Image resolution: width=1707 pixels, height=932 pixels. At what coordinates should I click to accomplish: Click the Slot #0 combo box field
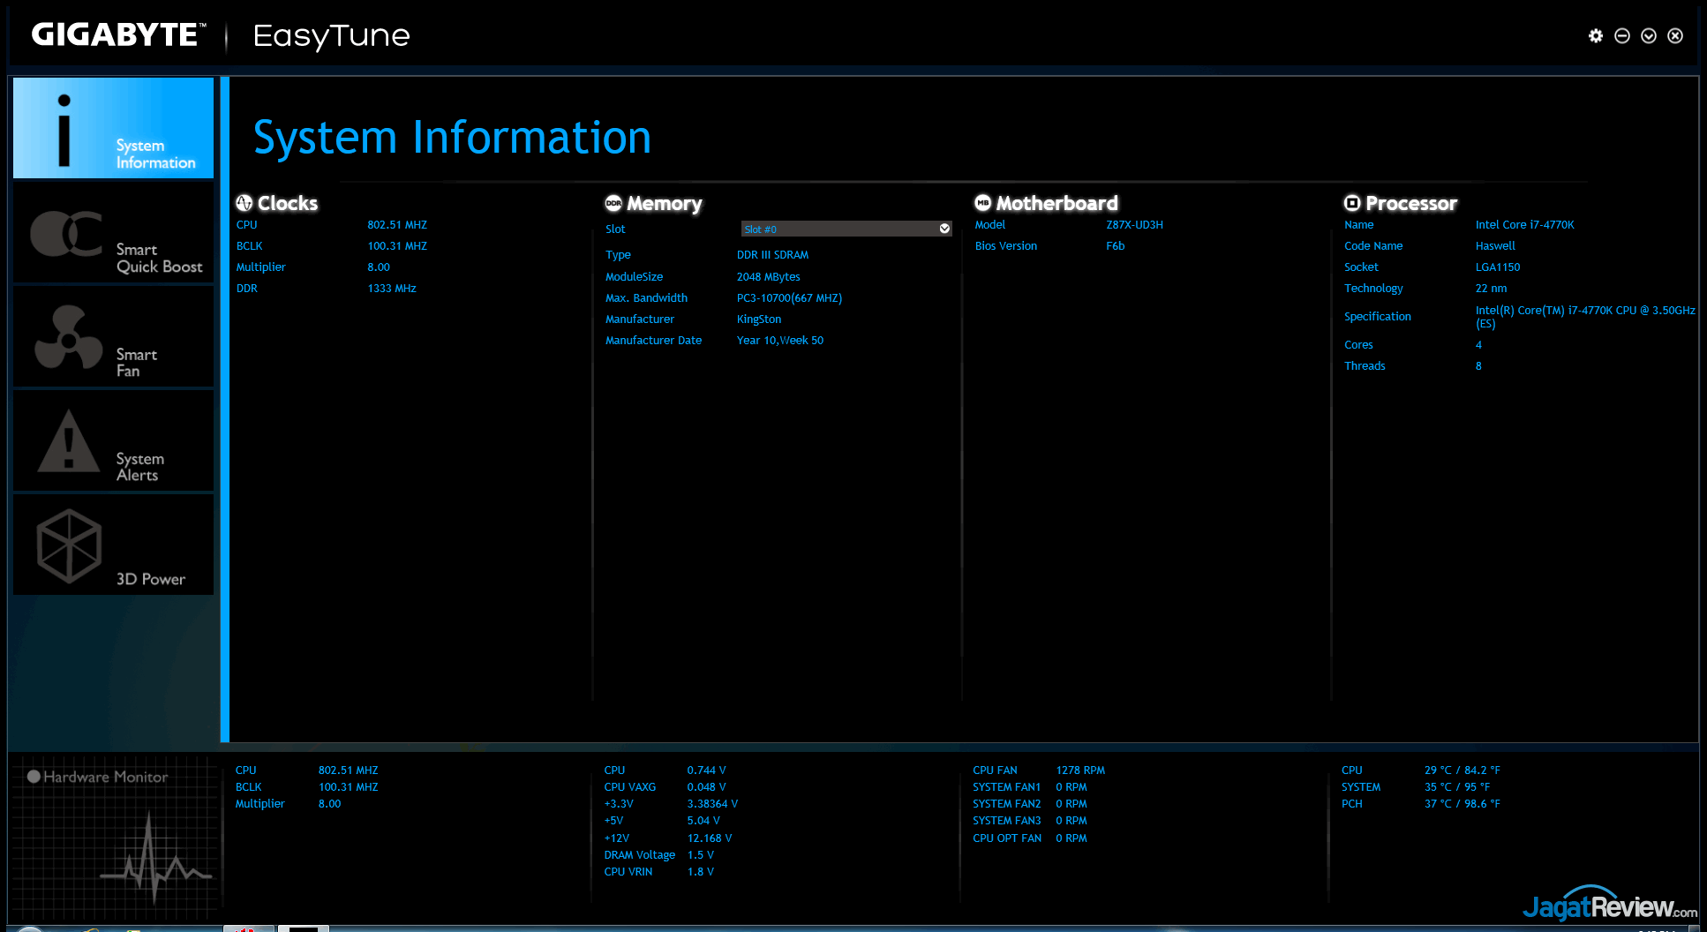point(838,229)
